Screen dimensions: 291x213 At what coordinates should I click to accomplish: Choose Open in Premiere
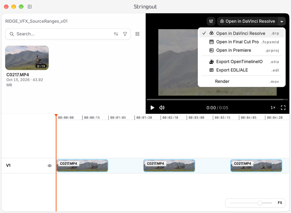[x=242, y=50]
